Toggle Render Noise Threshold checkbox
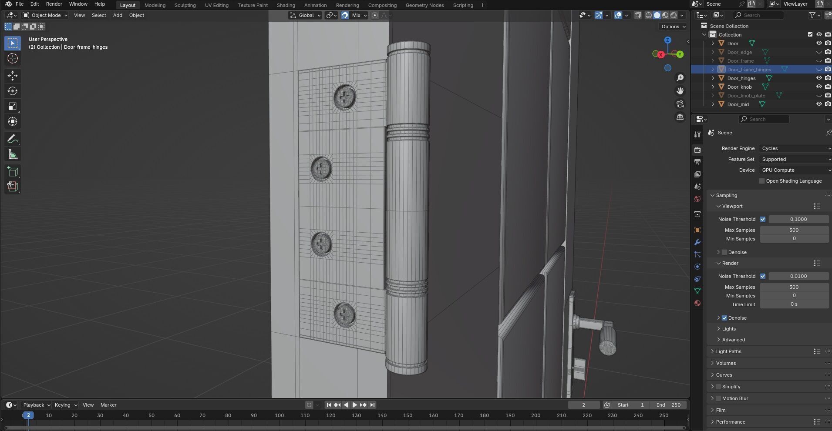 (x=763, y=276)
